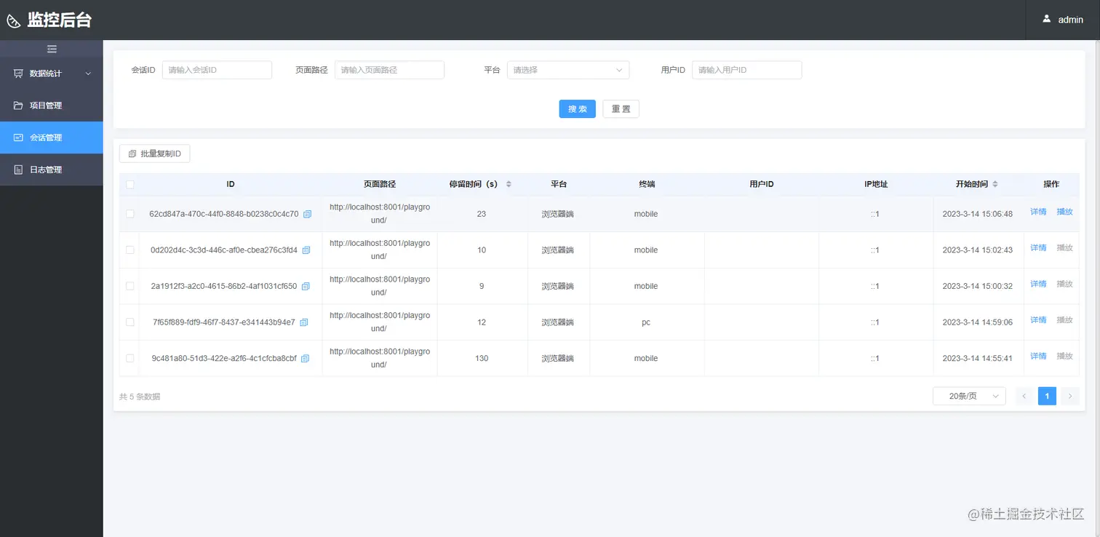The width and height of the screenshot is (1100, 537).
Task: Select 会话管理 menu item
Action: pyautogui.click(x=51, y=138)
